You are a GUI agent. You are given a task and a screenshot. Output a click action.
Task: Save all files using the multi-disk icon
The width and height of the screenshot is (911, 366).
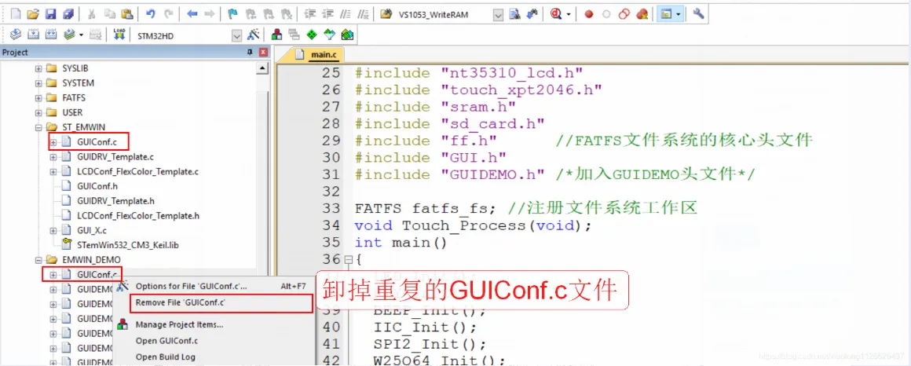pos(68,14)
